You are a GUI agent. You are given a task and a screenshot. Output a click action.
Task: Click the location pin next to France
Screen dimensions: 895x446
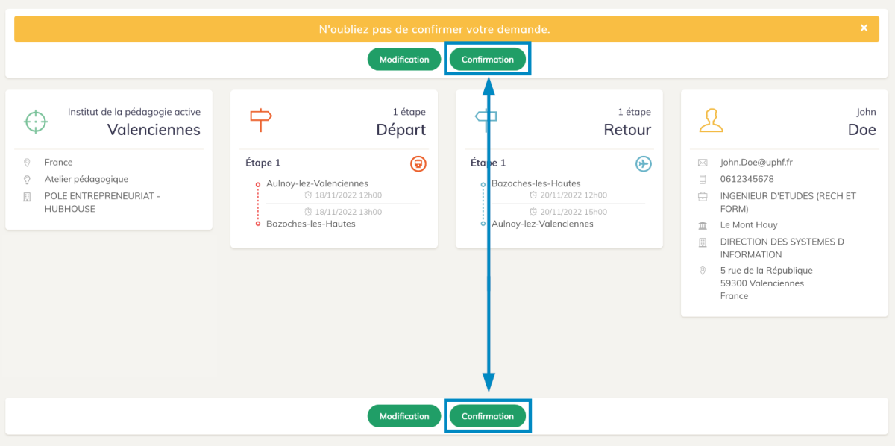[x=28, y=163]
